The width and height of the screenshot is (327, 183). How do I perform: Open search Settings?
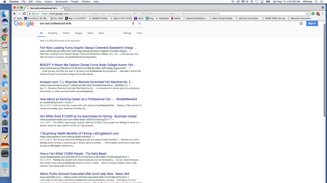[x=127, y=33]
